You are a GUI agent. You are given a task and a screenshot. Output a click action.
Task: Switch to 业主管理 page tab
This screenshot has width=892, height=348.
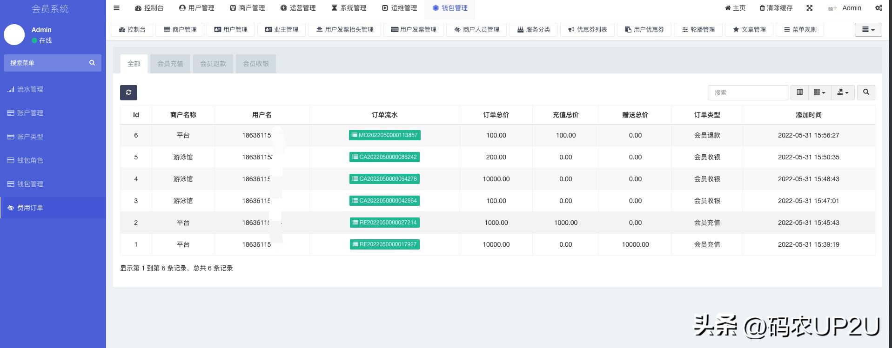tap(282, 29)
